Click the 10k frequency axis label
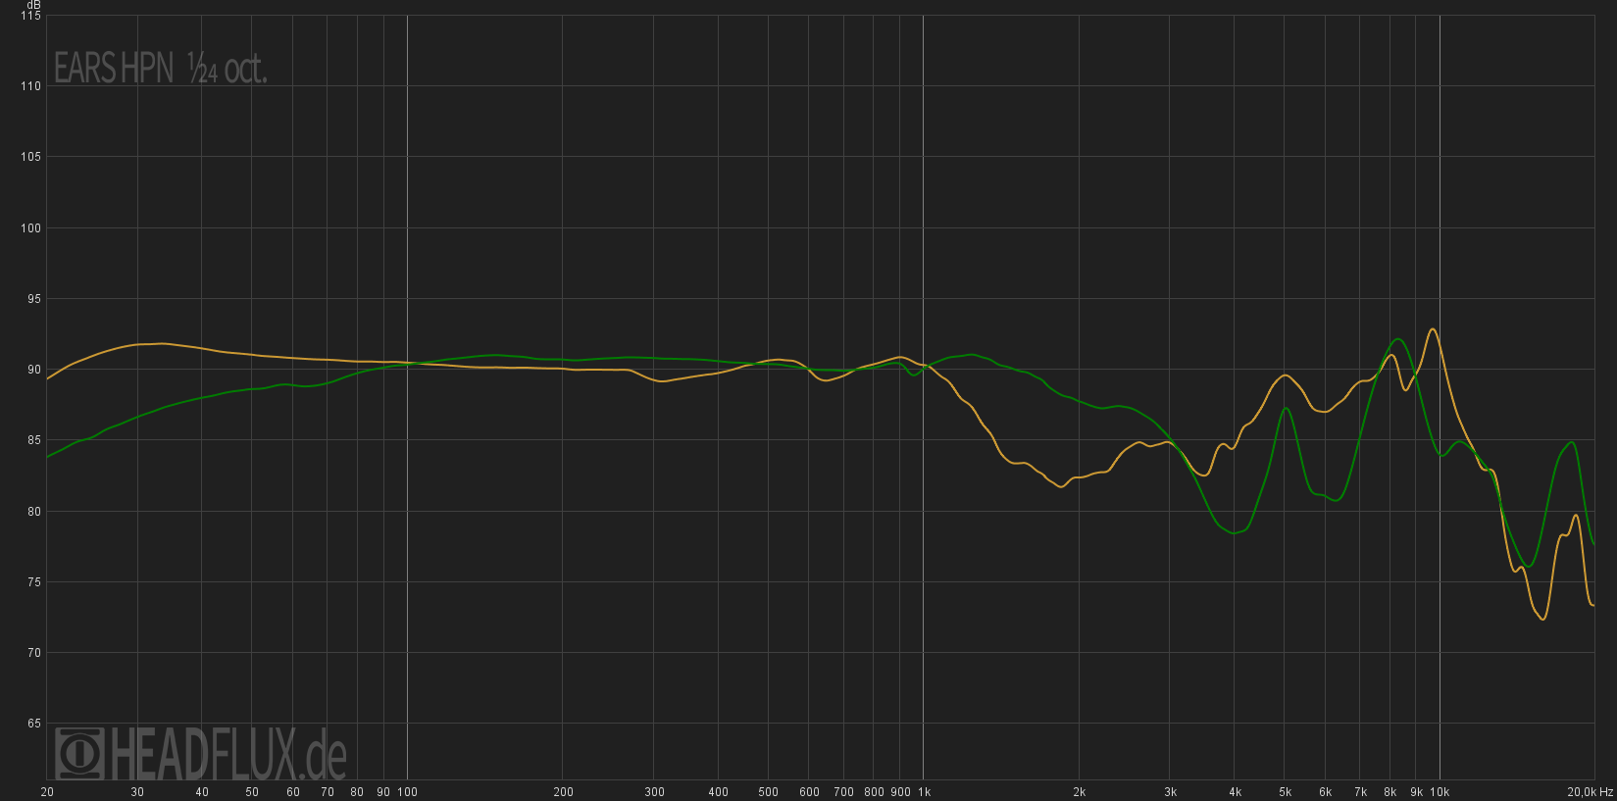 1440,792
